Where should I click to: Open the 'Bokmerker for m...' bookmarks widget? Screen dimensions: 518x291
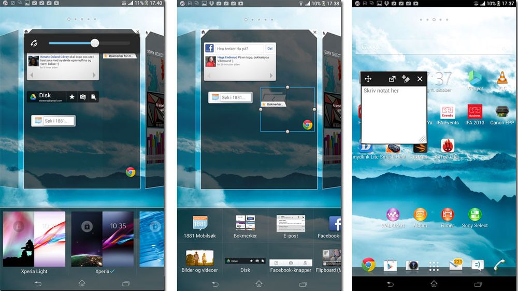click(119, 56)
